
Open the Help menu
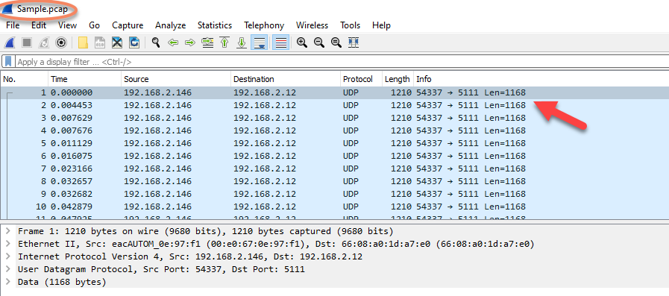[x=381, y=25]
